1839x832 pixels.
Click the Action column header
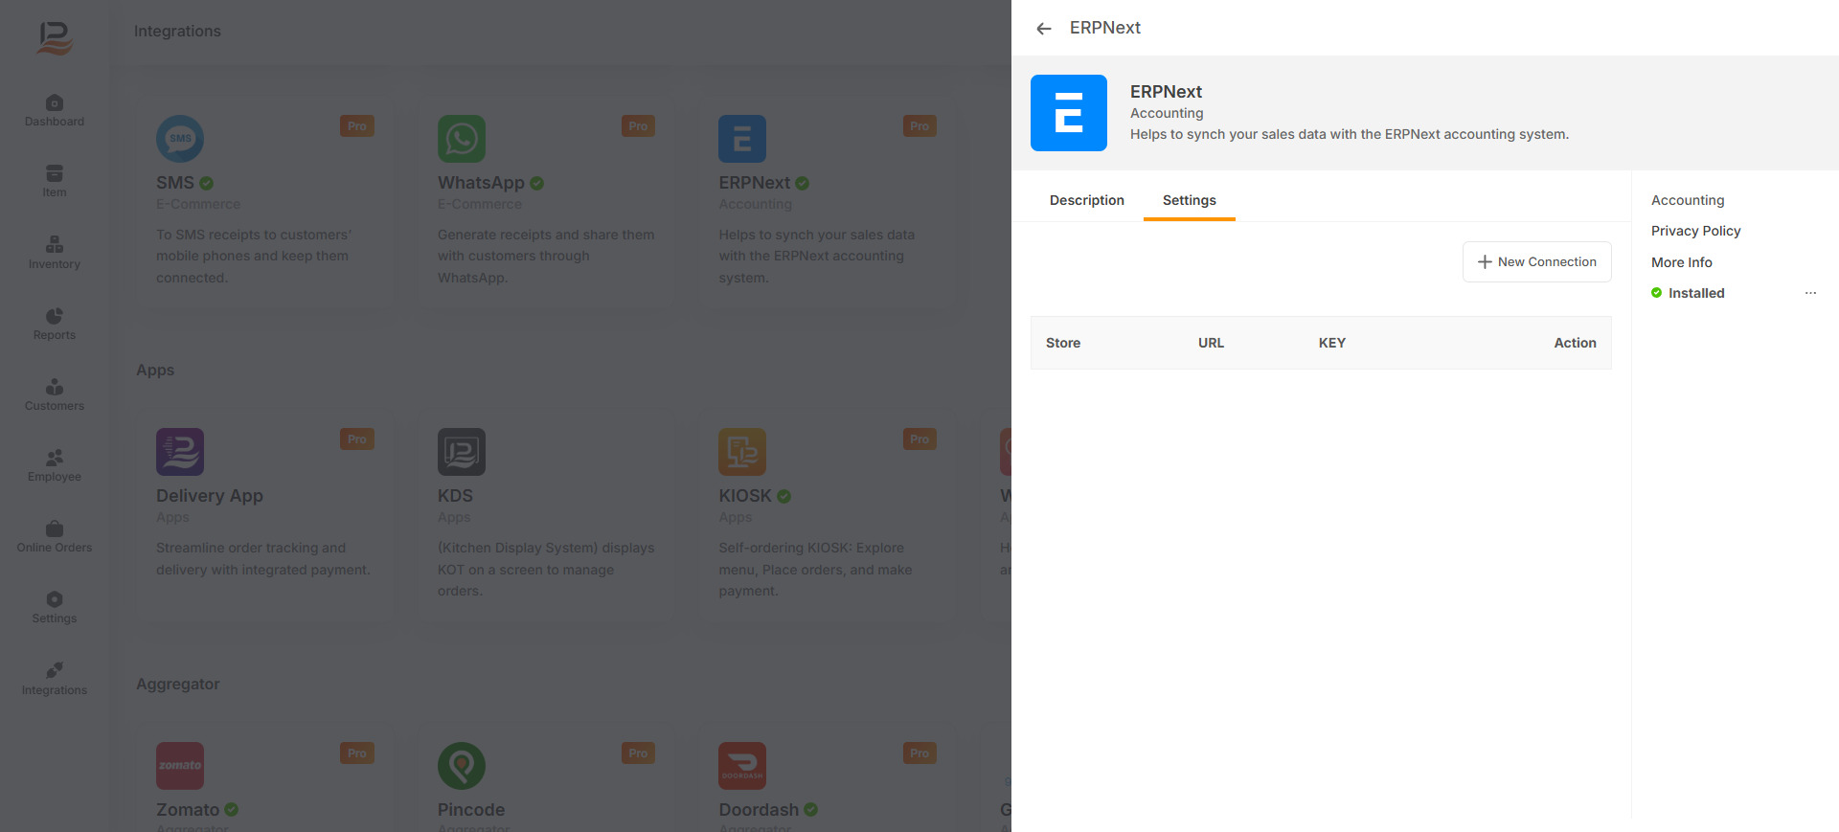click(1575, 343)
